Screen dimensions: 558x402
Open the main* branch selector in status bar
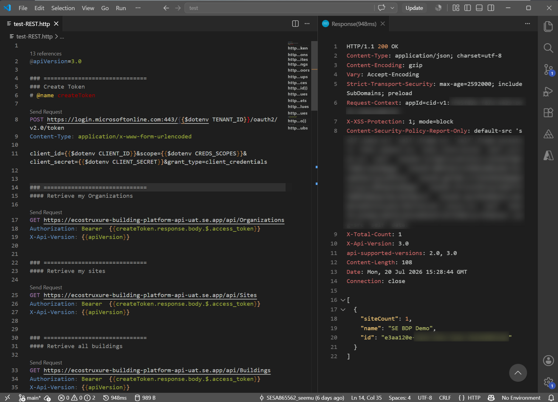[30, 398]
